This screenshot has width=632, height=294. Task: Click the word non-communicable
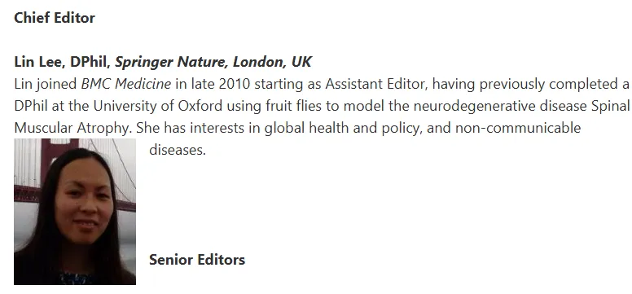(518, 128)
